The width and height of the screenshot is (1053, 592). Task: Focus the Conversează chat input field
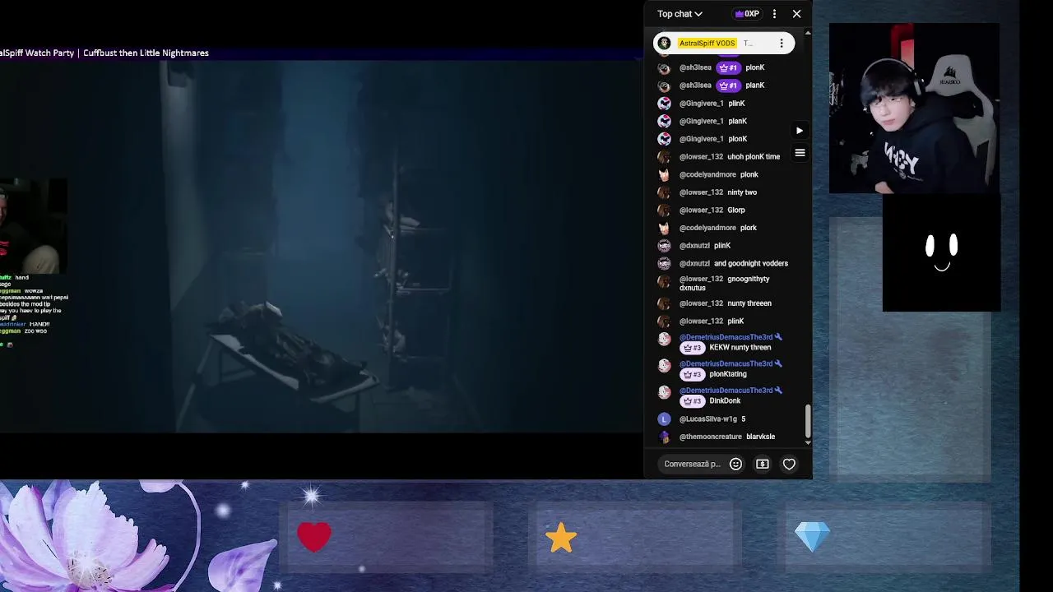tap(693, 465)
